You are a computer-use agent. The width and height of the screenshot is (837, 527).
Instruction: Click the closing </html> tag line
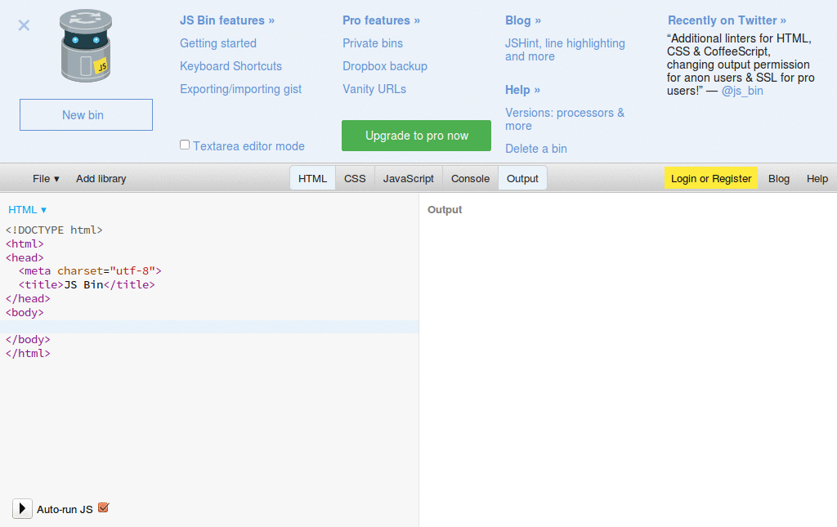(28, 353)
